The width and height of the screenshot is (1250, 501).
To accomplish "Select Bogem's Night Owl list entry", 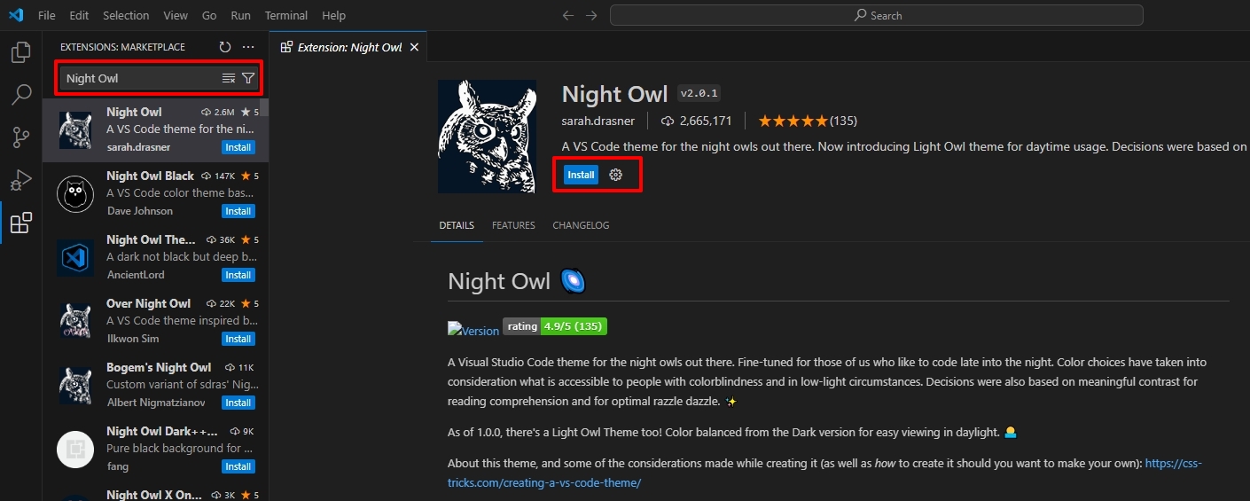I will [156, 385].
